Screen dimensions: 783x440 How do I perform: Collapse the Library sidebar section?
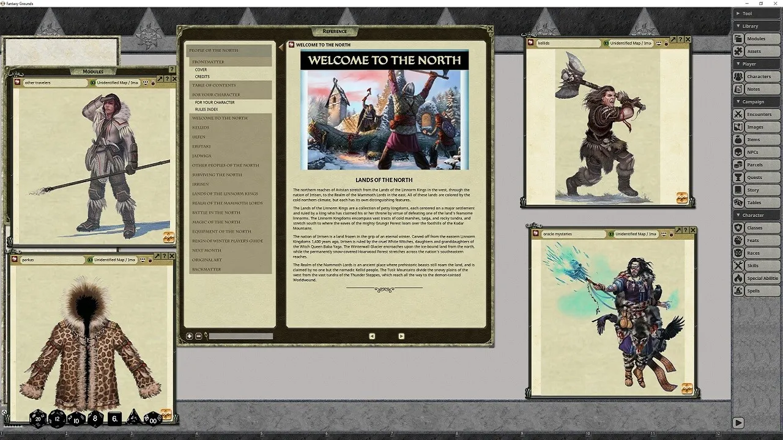click(x=757, y=26)
